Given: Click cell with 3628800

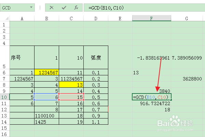Looking at the screenshot, I should (x=187, y=78).
